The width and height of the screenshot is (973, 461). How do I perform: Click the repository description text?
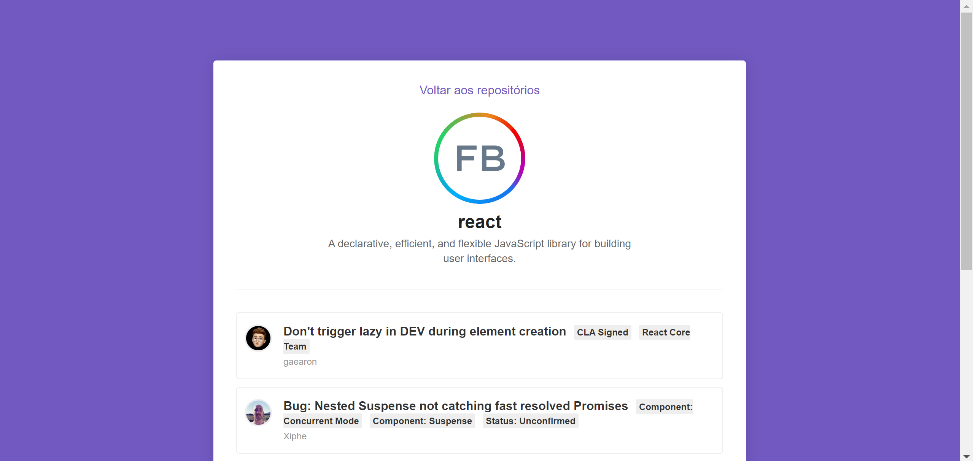pos(479,251)
